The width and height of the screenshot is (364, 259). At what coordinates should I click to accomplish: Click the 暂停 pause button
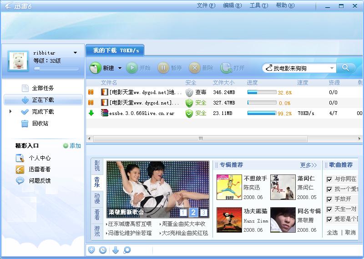click(170, 68)
